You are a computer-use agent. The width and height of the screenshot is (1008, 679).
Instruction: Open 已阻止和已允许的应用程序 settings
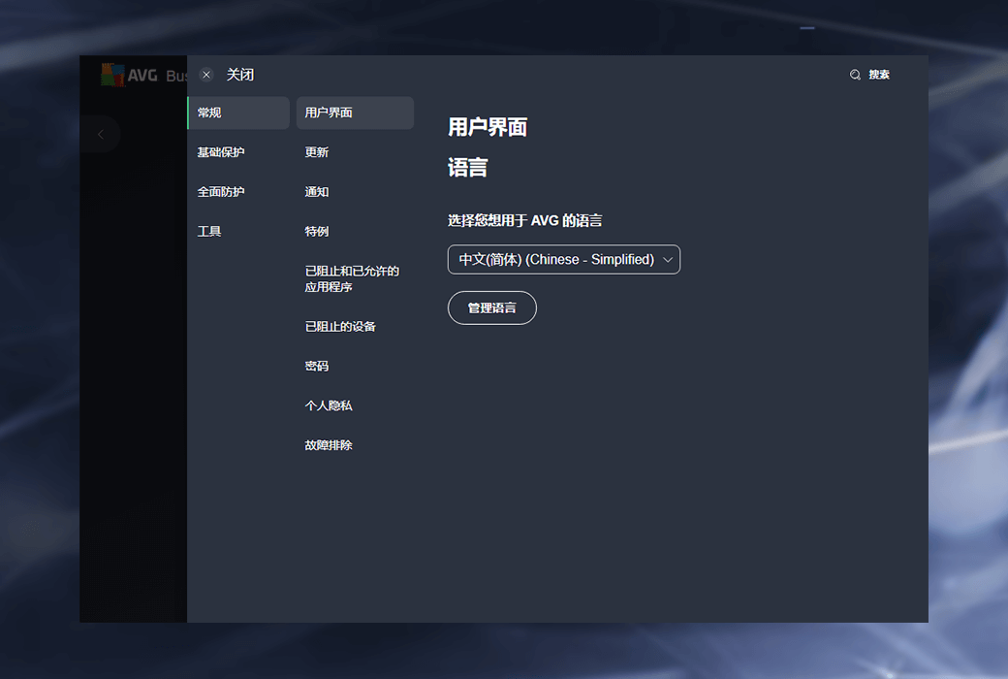pos(352,279)
